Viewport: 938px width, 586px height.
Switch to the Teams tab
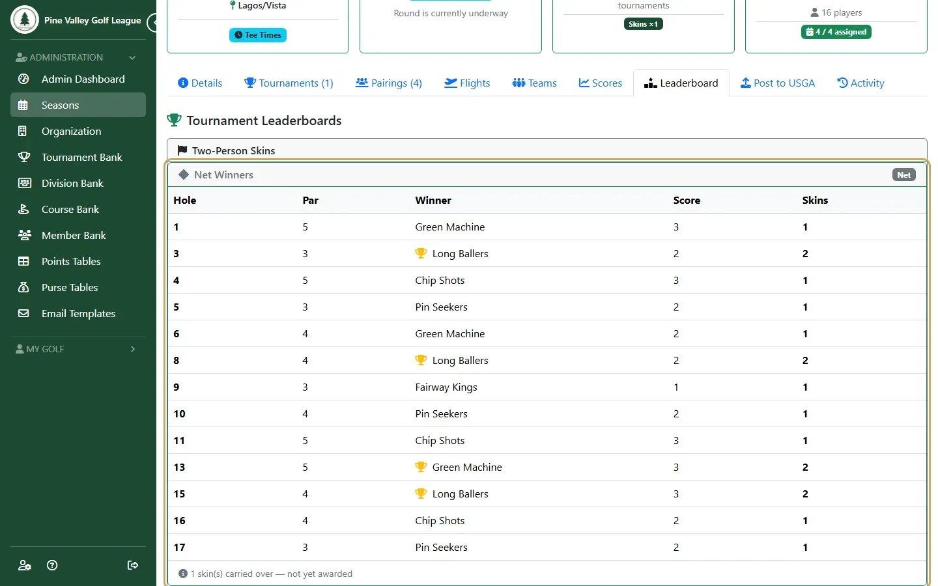(x=534, y=83)
